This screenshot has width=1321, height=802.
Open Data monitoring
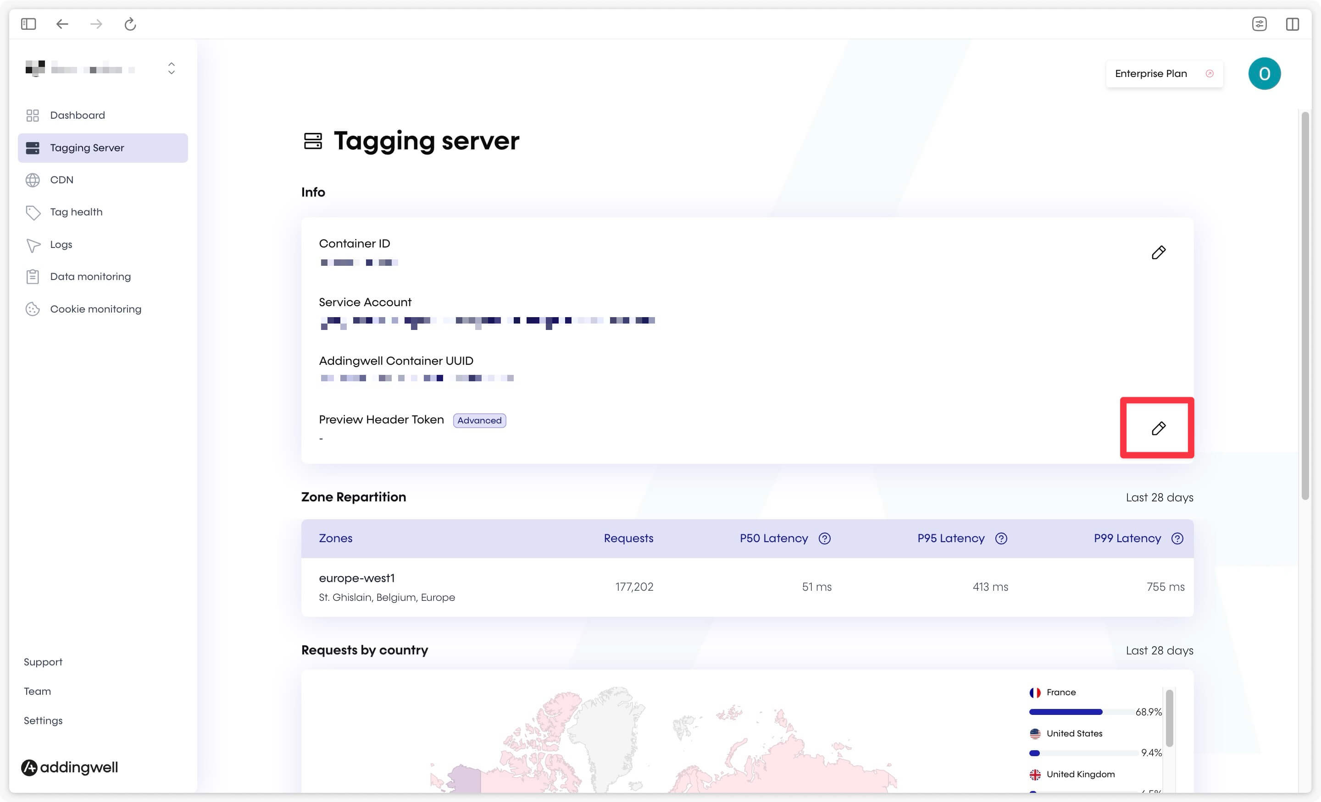pyautogui.click(x=103, y=276)
